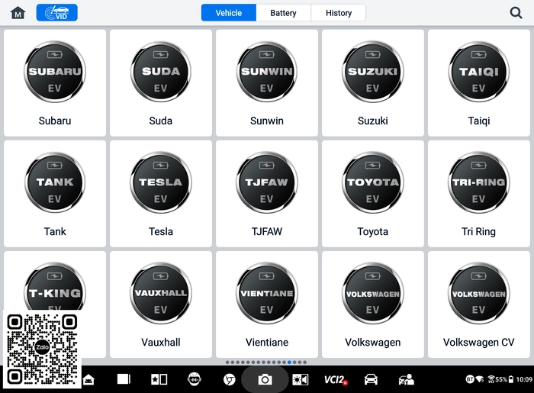Pick the T-King EV badge
The height and width of the screenshot is (393, 534).
(x=55, y=286)
